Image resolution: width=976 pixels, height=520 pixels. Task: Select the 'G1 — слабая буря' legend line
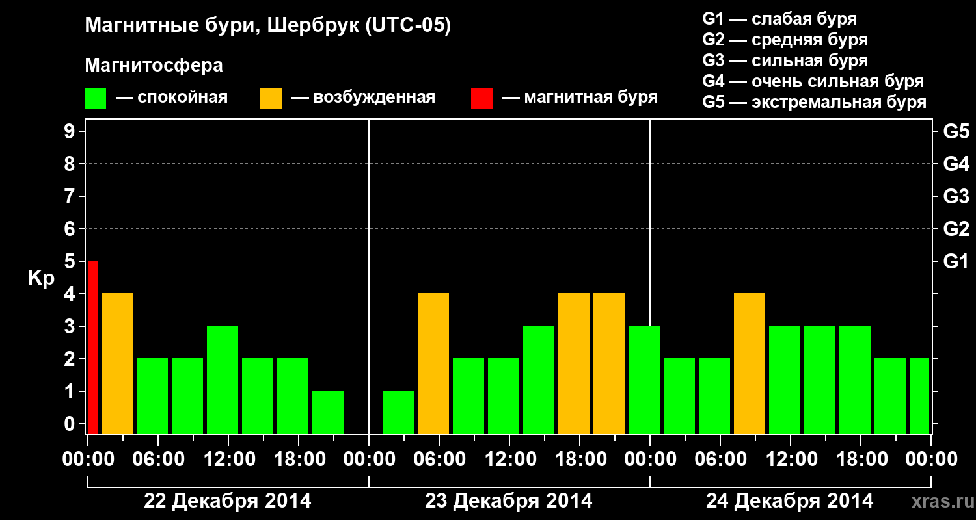(x=779, y=19)
